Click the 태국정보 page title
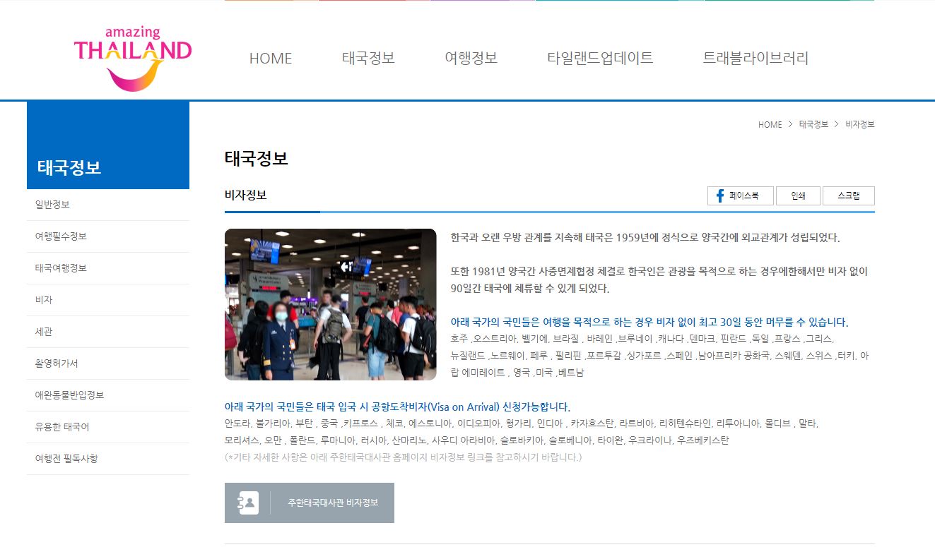 point(257,158)
